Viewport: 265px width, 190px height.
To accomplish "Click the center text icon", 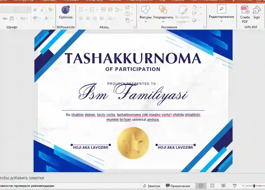I will 88,18.
